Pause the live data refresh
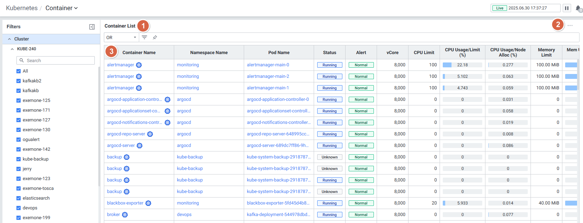The image size is (583, 223). click(x=567, y=8)
